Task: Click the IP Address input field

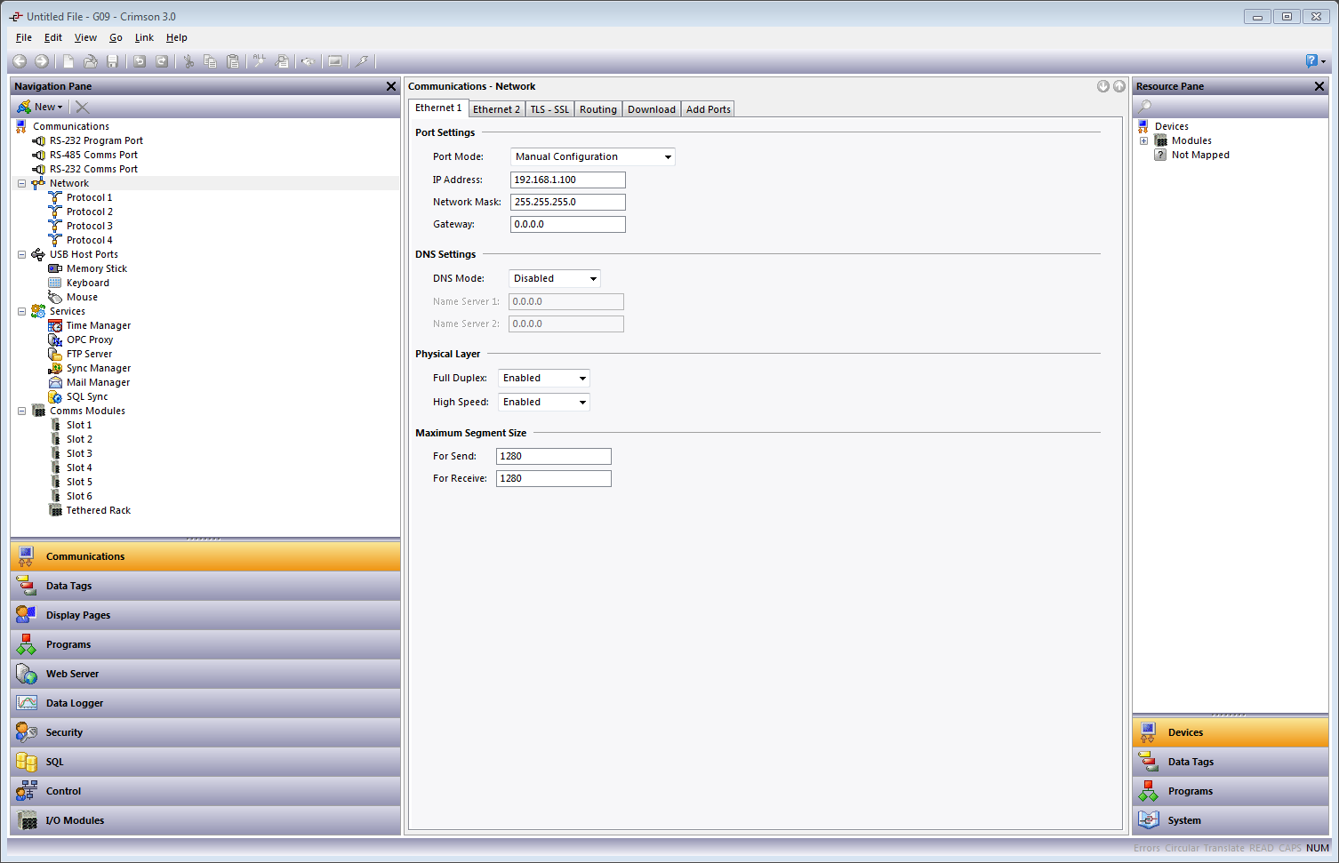Action: pyautogui.click(x=568, y=180)
